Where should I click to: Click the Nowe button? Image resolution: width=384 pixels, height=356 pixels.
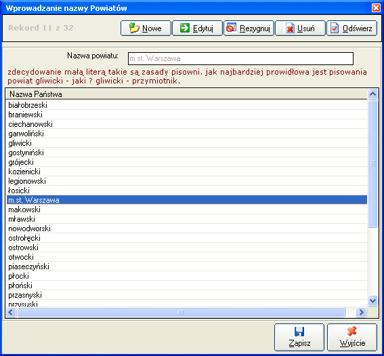[146, 28]
